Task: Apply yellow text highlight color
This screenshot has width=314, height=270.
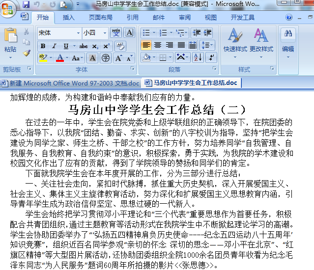Action: click(x=43, y=58)
